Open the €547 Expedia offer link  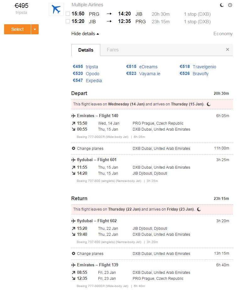click(87, 81)
